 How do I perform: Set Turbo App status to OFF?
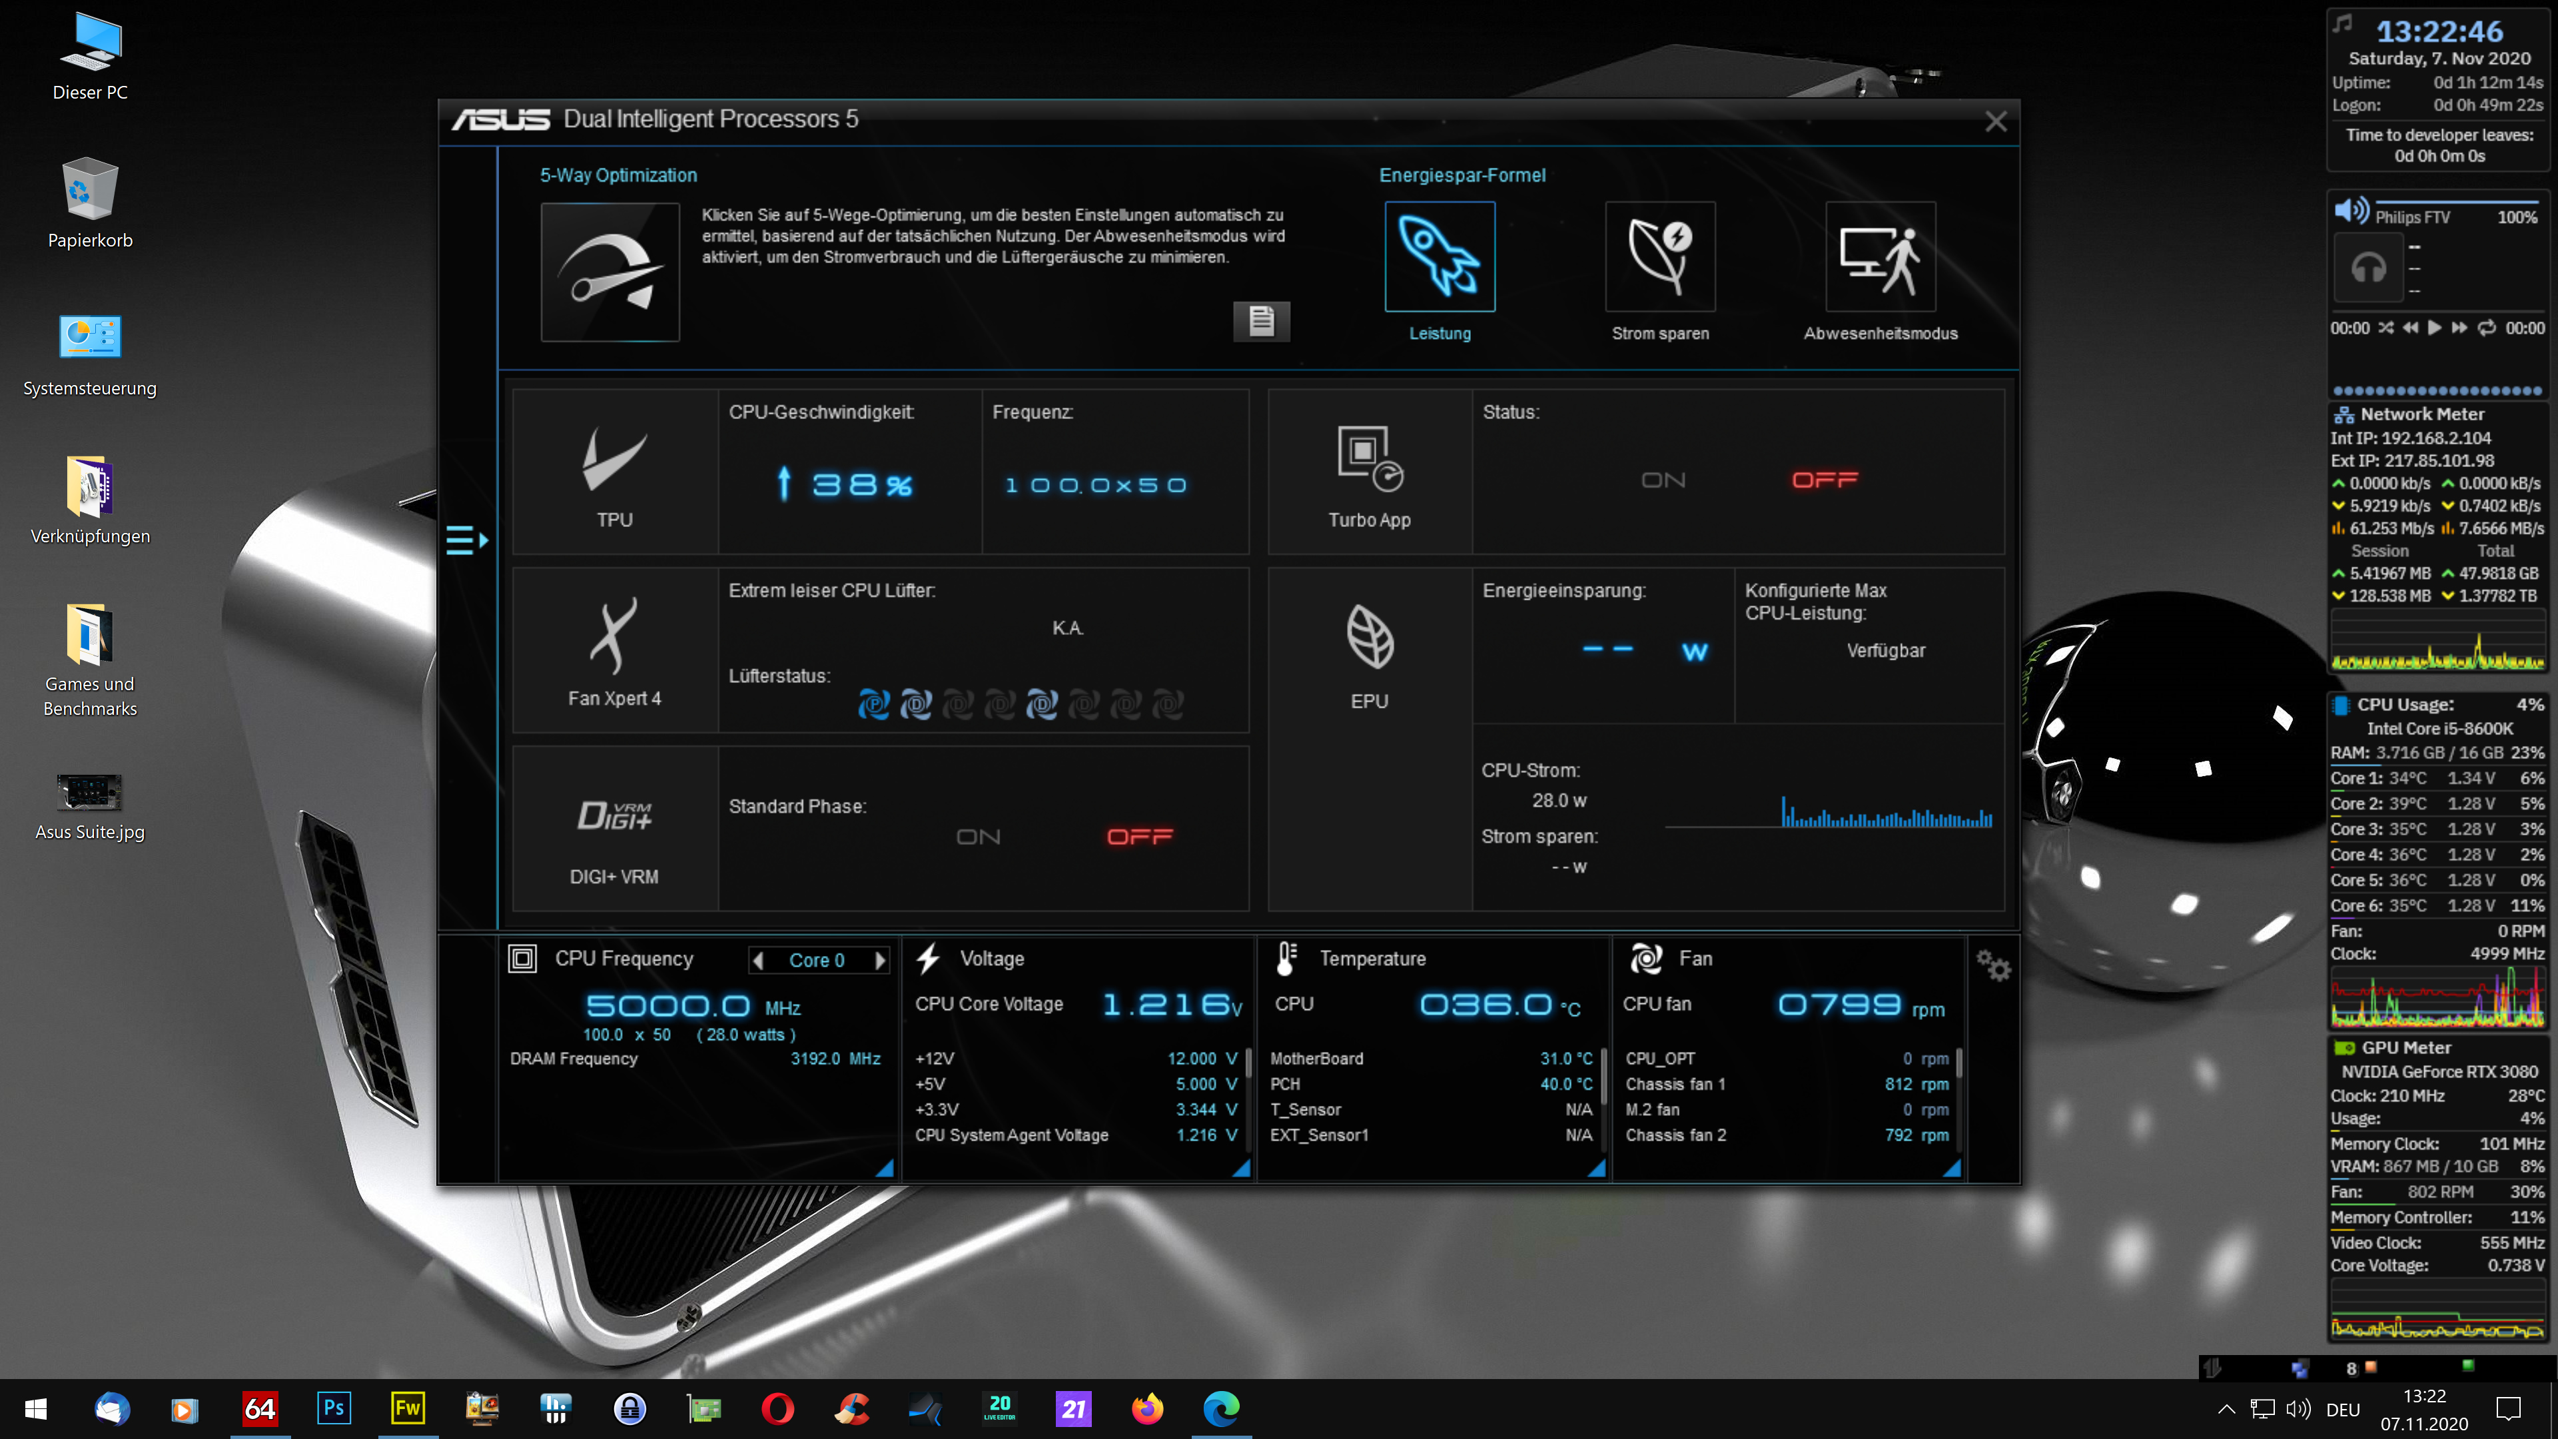pos(1824,480)
